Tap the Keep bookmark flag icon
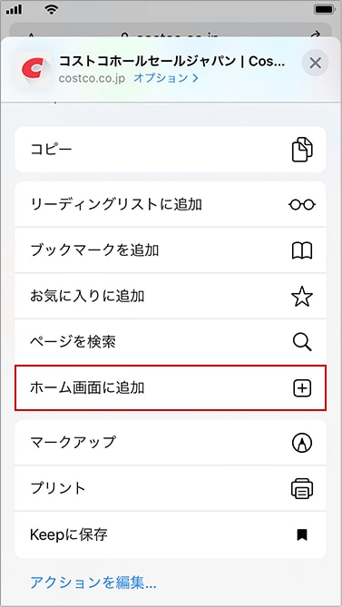Screen dimensions: 342x607 coord(302,535)
